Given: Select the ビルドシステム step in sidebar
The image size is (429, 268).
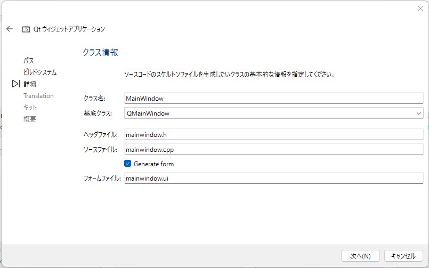Looking at the screenshot, I should click(40, 72).
